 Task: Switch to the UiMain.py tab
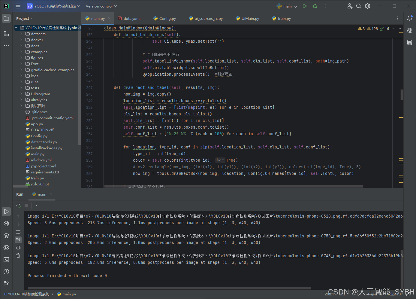(248, 18)
